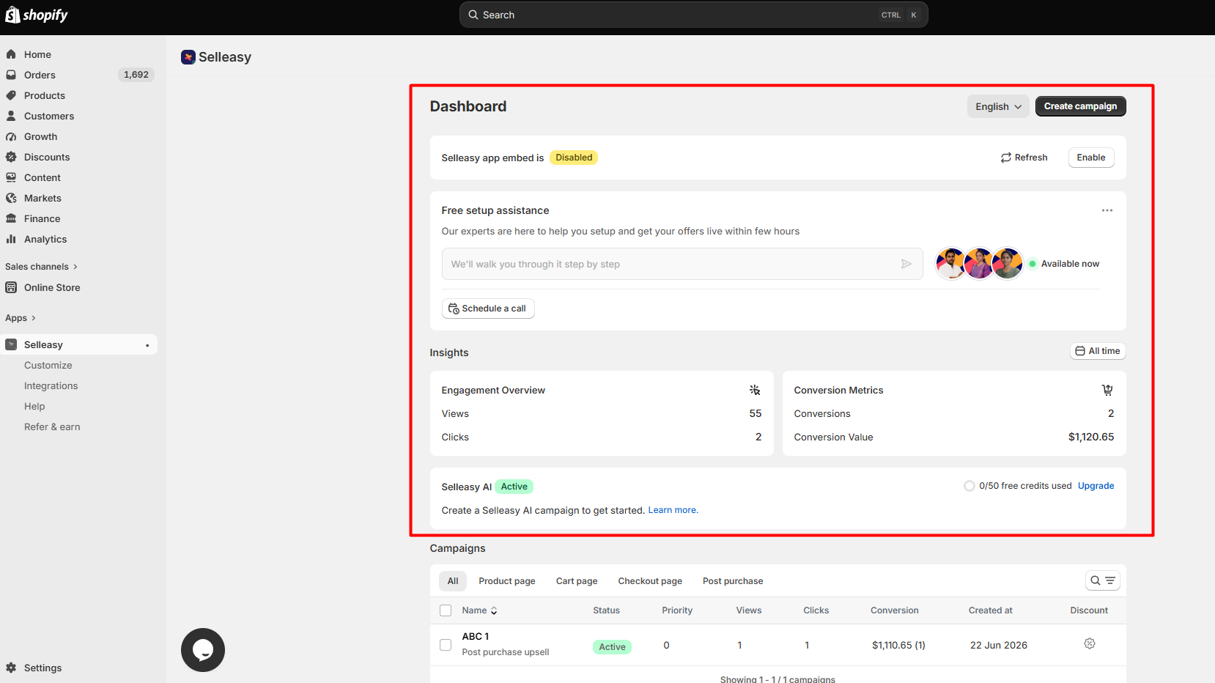
Task: Open Settings with the gear icon
Action: (11, 668)
